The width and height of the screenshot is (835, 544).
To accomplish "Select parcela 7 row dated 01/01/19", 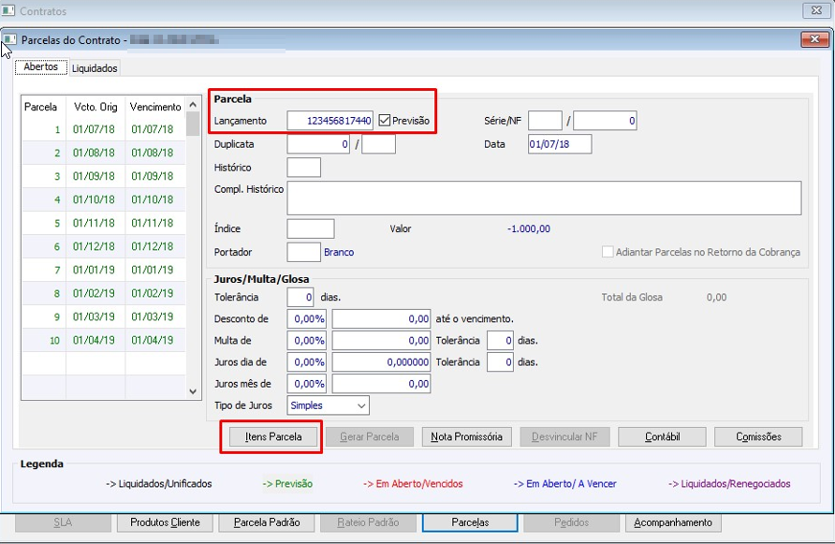I will 103,271.
